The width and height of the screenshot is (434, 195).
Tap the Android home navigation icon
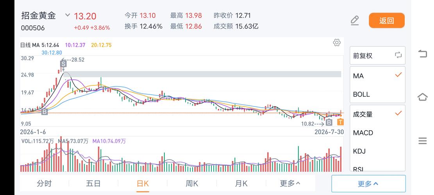(x=422, y=97)
